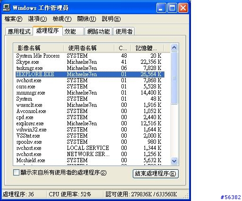Select the Skype.exe process

(90, 62)
